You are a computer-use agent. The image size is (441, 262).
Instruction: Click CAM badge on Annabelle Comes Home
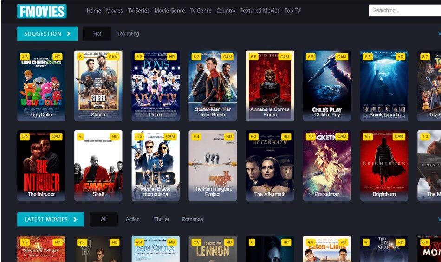(285, 57)
